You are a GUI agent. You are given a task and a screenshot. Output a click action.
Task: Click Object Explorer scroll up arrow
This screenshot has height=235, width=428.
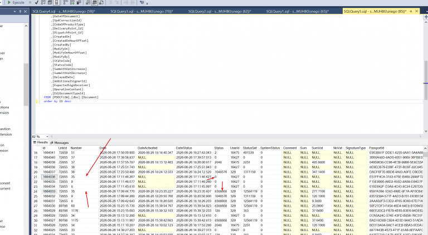coord(26,26)
